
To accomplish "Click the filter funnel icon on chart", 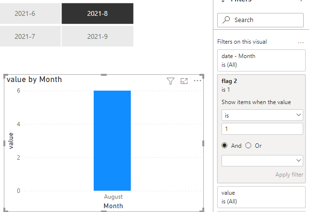I will [171, 81].
